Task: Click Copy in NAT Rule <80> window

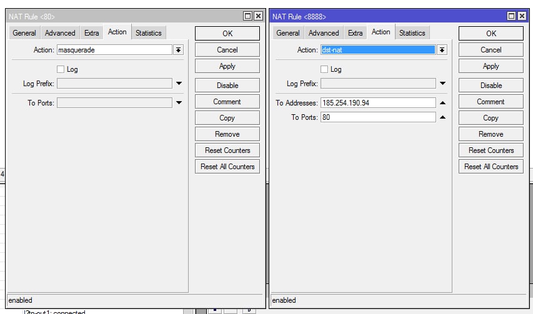Action: pos(227,118)
